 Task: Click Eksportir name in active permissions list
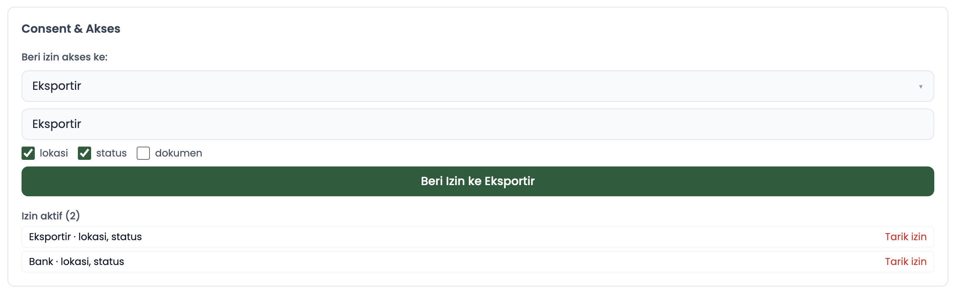click(x=50, y=237)
